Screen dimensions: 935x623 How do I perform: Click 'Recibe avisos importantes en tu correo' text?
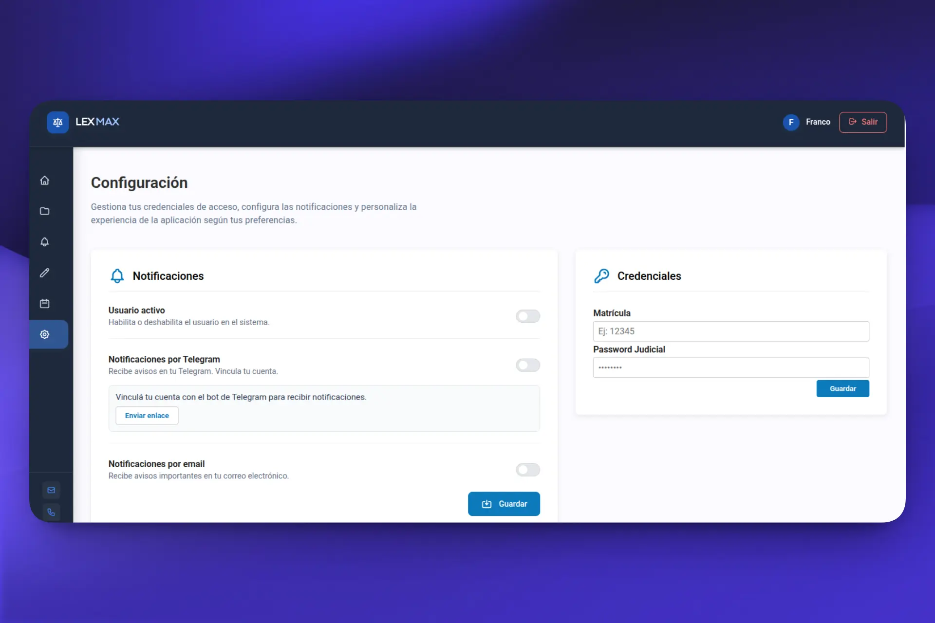tap(199, 476)
